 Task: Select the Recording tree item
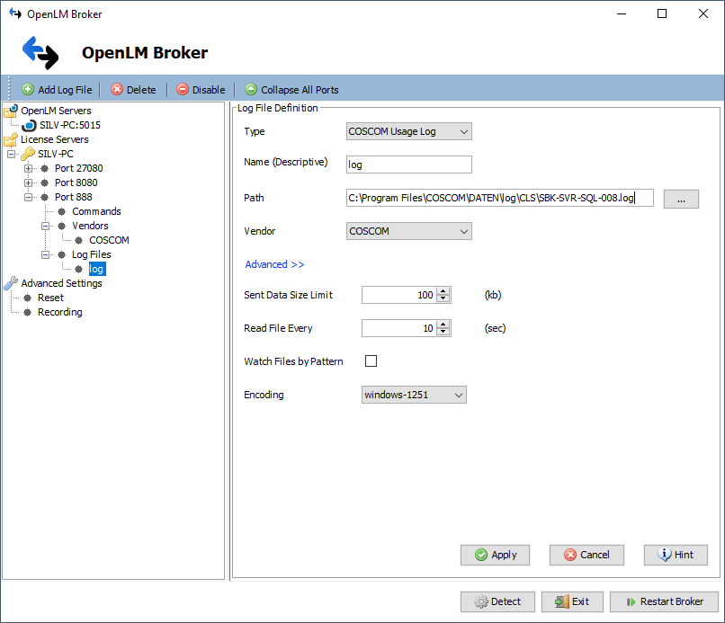click(59, 312)
